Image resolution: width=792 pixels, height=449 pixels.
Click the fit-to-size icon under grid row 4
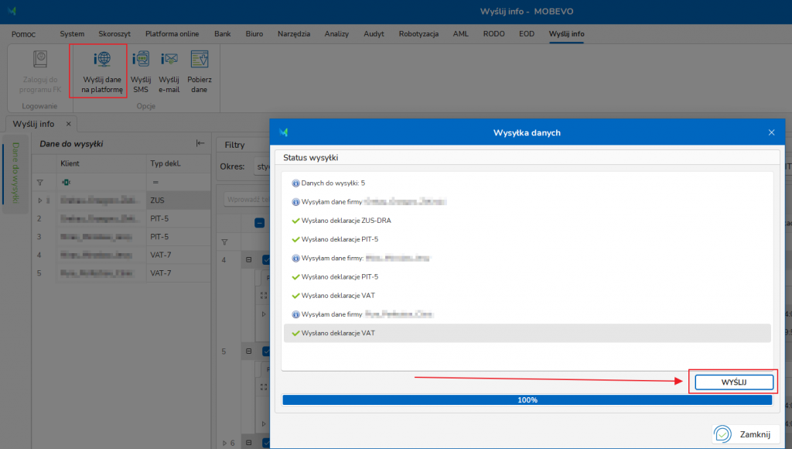(263, 295)
